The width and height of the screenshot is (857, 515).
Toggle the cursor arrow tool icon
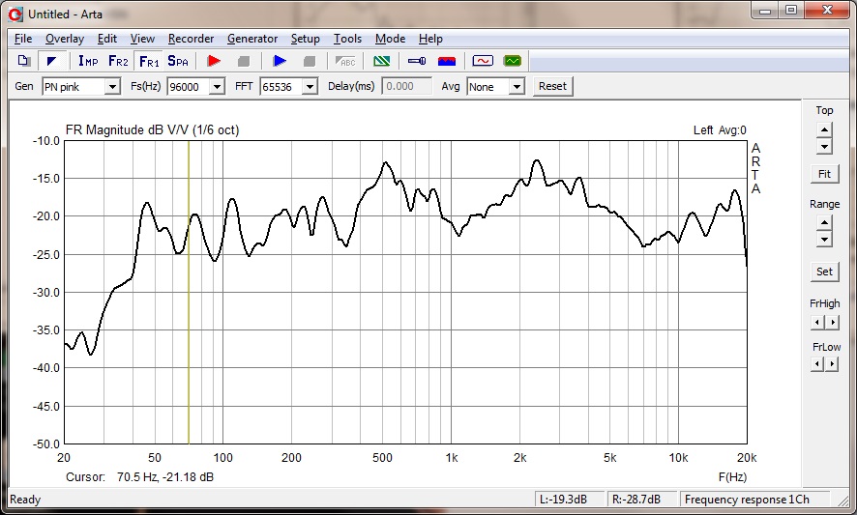pos(52,61)
